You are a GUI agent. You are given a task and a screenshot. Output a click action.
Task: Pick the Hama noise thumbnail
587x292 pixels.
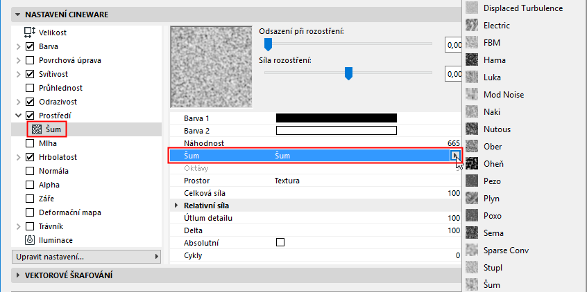click(x=472, y=60)
